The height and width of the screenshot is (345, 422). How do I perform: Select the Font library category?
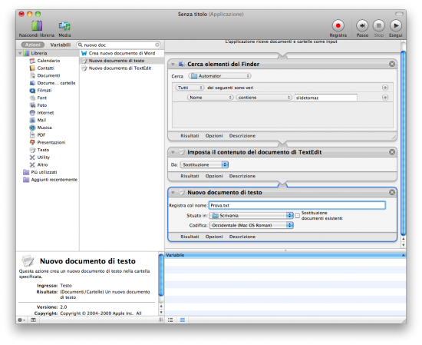click(x=41, y=98)
